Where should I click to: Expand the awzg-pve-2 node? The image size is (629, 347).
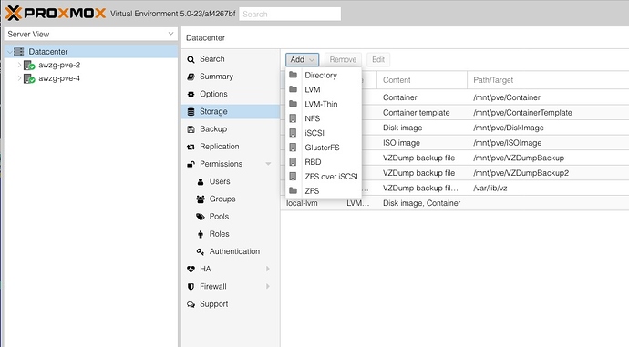coord(19,65)
